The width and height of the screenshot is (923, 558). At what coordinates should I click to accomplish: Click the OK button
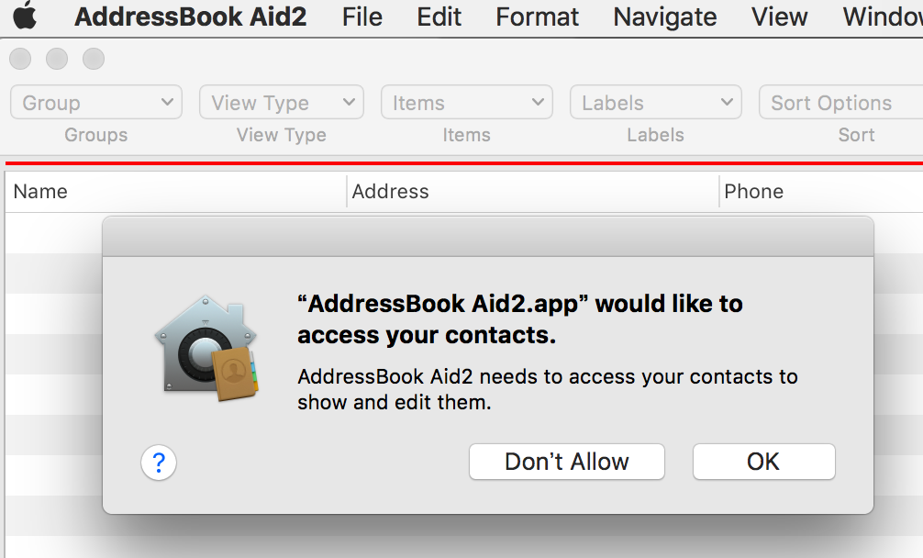(x=763, y=462)
